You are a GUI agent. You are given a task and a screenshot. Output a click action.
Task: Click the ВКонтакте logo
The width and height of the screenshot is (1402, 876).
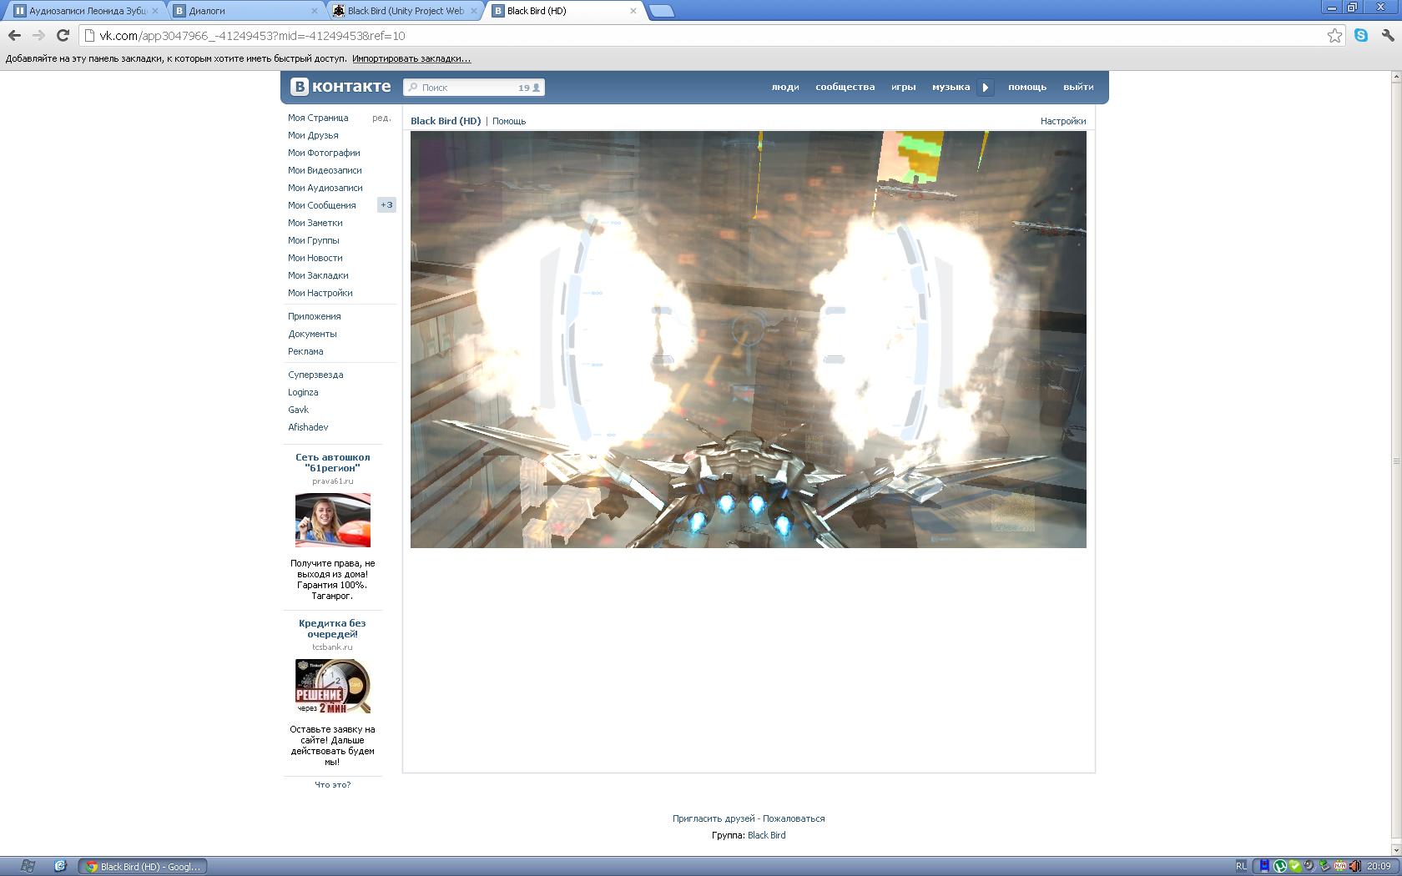[340, 87]
